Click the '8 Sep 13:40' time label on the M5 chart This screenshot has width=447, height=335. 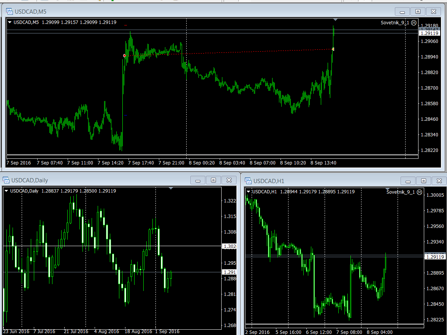pos(323,163)
